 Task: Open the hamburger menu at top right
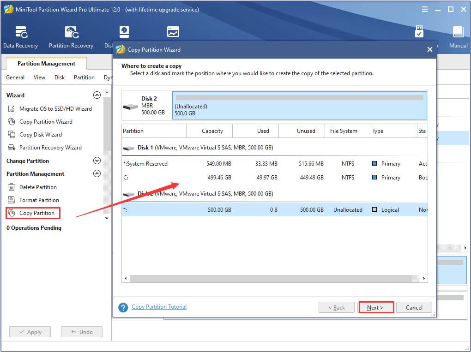point(424,9)
